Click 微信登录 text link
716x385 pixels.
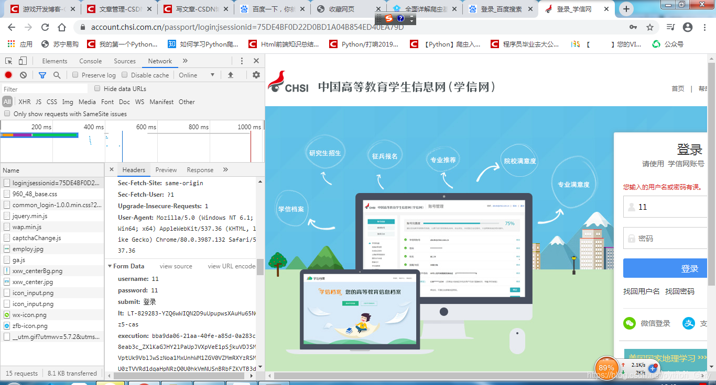coord(655,323)
